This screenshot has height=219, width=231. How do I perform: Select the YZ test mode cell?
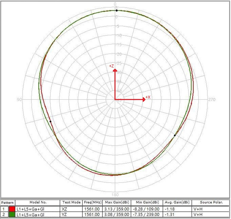tap(71, 214)
